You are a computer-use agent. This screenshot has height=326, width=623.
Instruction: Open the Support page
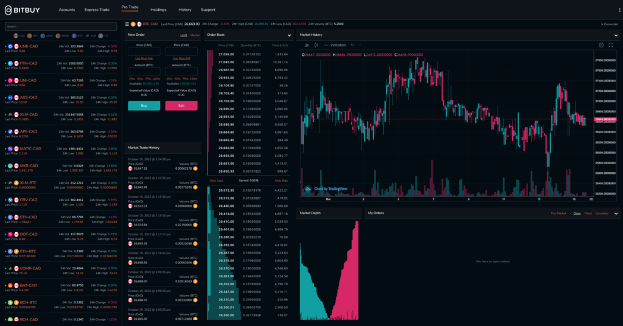tap(208, 10)
